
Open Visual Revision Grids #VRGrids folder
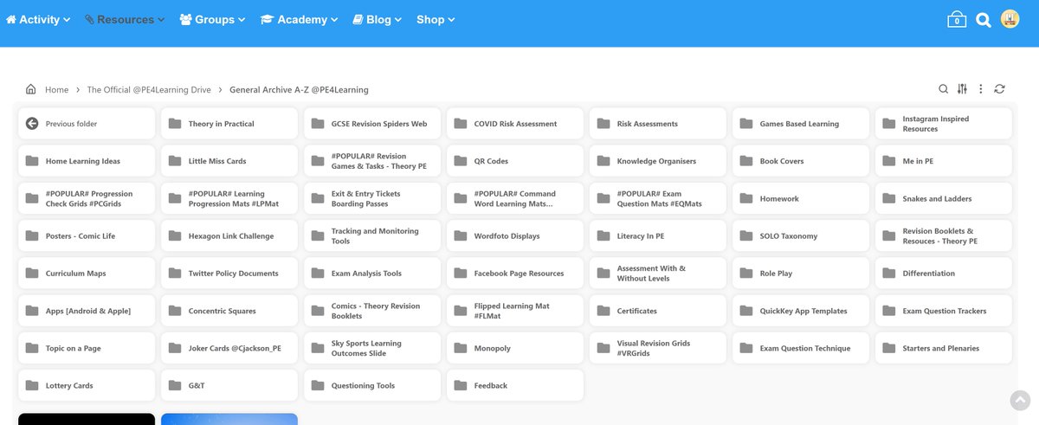coord(658,348)
